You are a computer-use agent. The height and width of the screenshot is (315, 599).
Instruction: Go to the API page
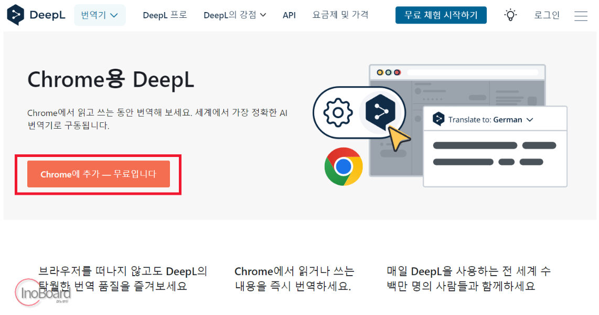[289, 15]
